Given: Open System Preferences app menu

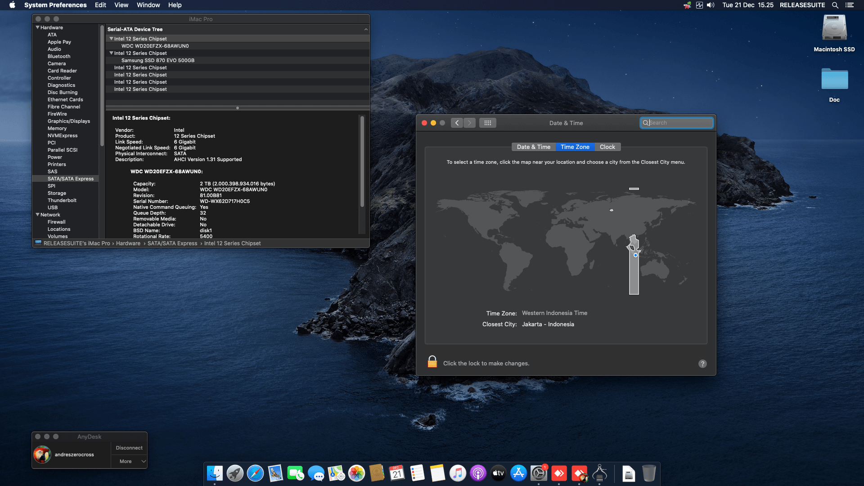Looking at the screenshot, I should [x=55, y=5].
